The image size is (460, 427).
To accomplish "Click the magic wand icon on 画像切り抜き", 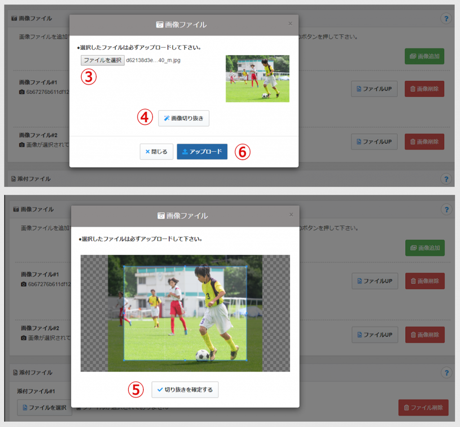I will pyautogui.click(x=166, y=119).
